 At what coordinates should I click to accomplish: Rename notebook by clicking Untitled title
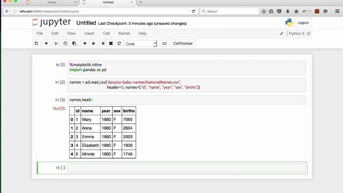86,23
